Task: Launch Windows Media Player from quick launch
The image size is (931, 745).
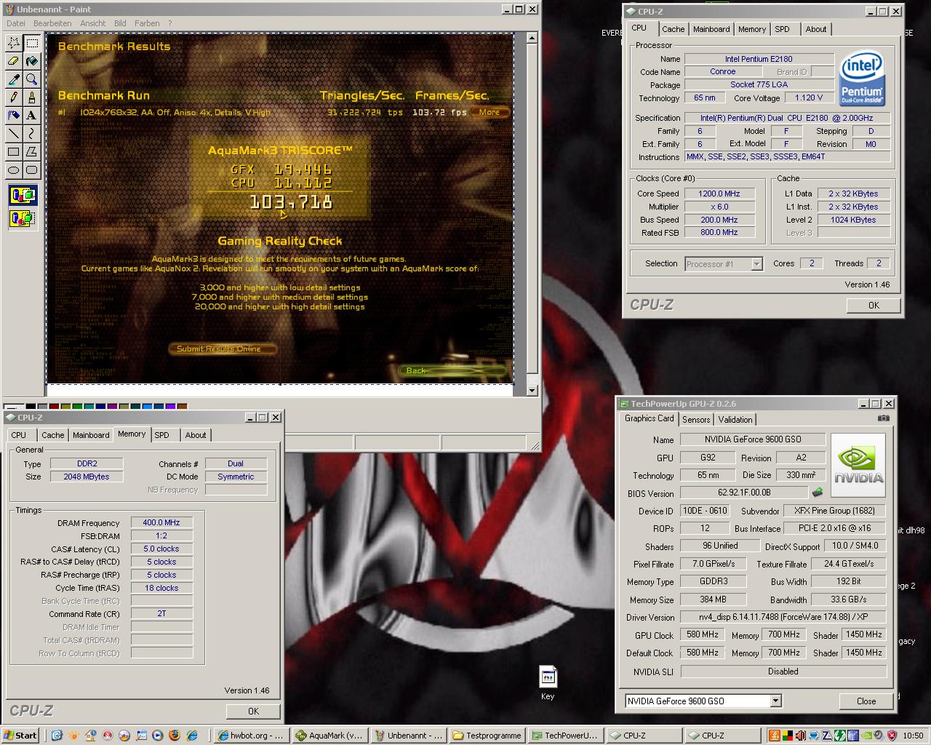Action: (157, 736)
